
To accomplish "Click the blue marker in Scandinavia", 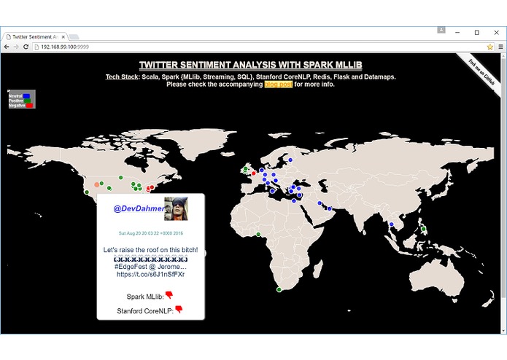I will click(290, 160).
